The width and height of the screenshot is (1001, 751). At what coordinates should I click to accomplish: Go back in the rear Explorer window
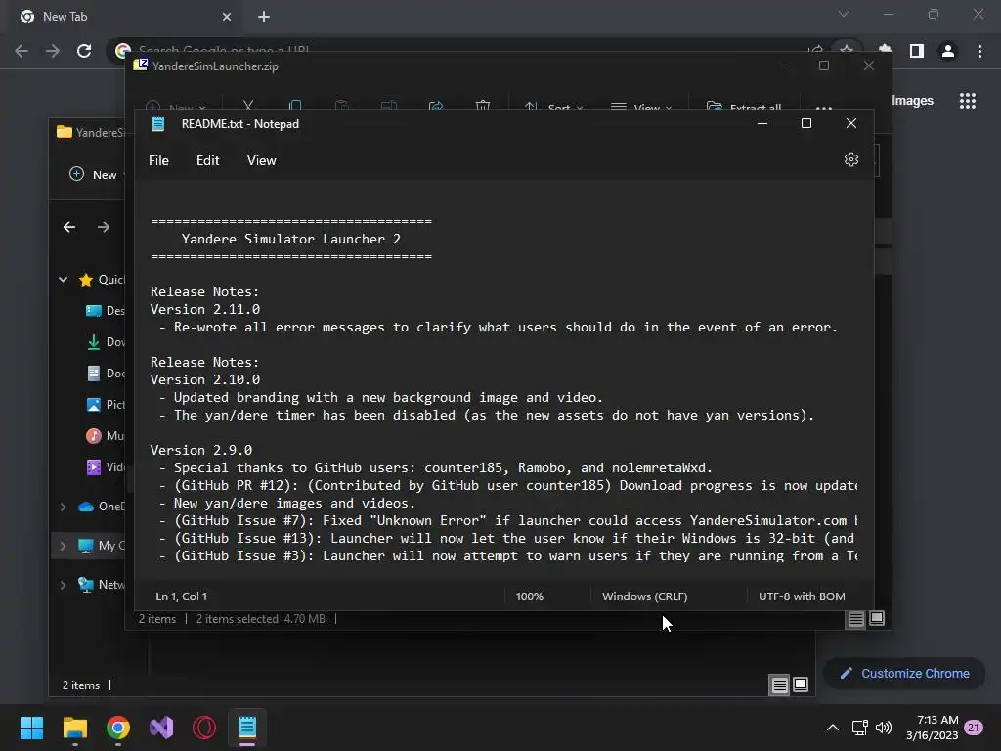pos(69,227)
